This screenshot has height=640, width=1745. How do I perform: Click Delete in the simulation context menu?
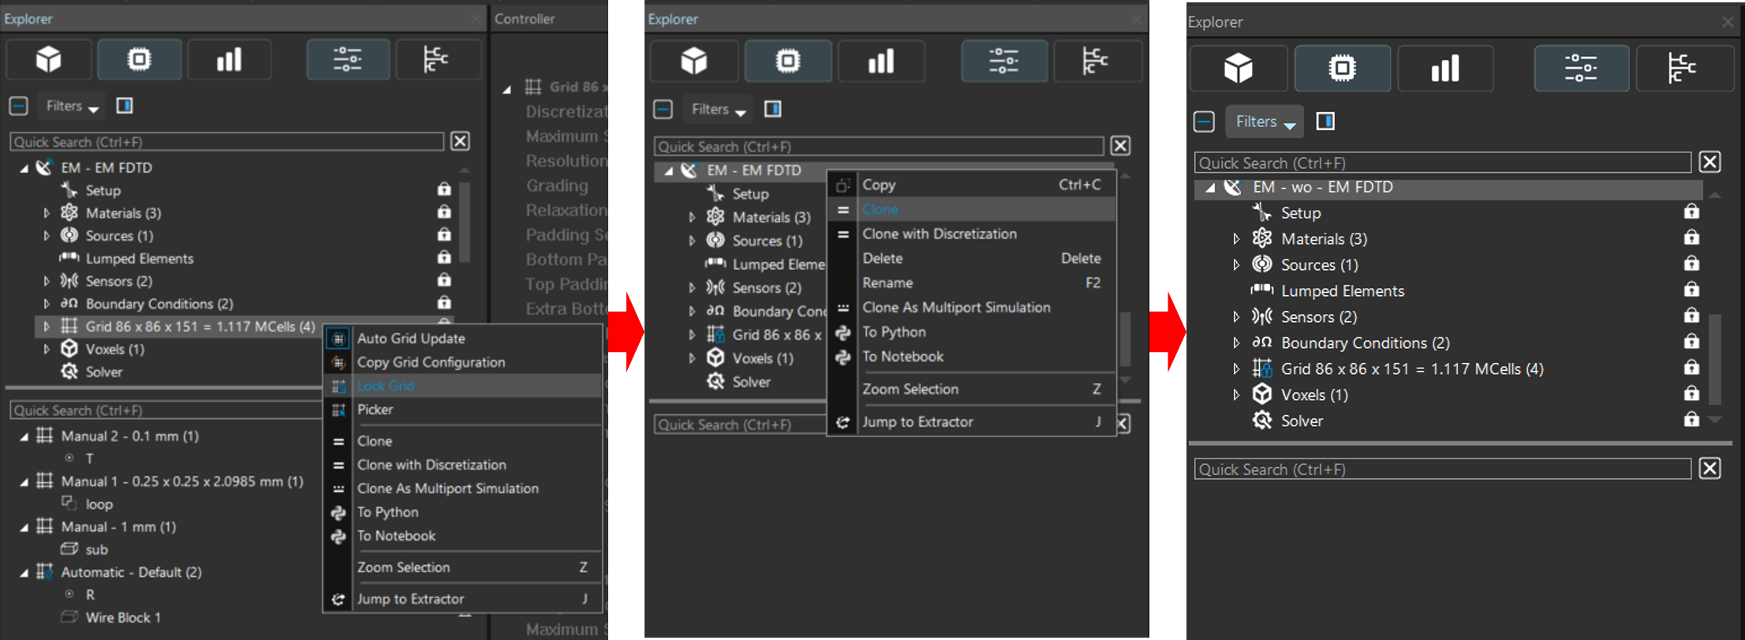click(882, 258)
